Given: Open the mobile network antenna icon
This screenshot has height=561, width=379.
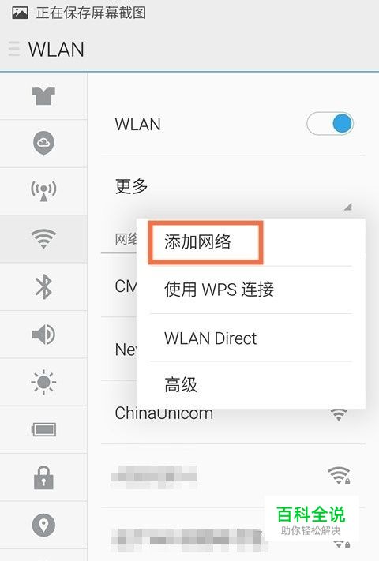Looking at the screenshot, I should click(x=43, y=191).
